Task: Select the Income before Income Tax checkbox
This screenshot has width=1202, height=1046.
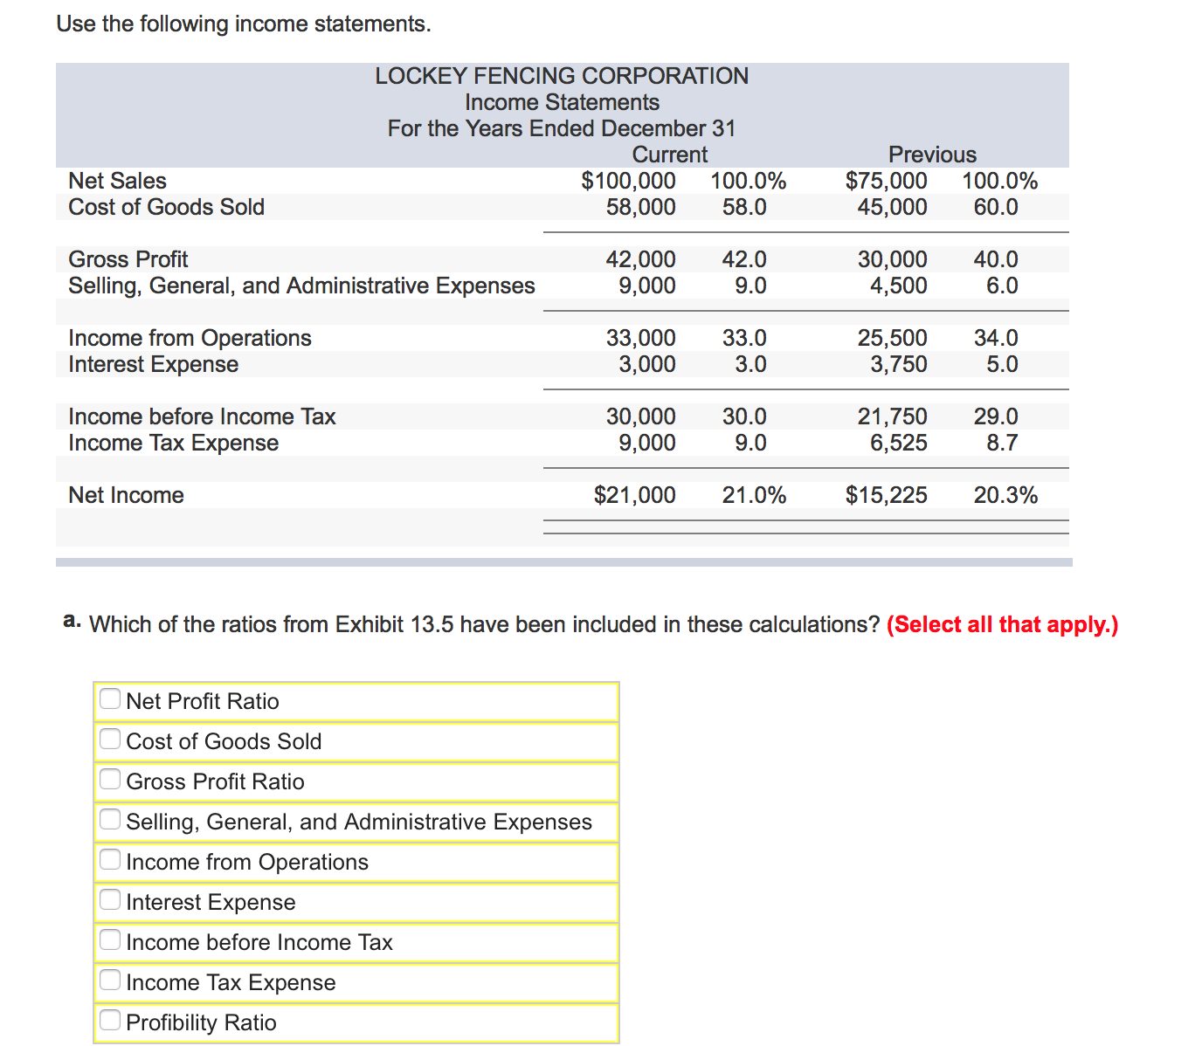Action: pos(110,940)
